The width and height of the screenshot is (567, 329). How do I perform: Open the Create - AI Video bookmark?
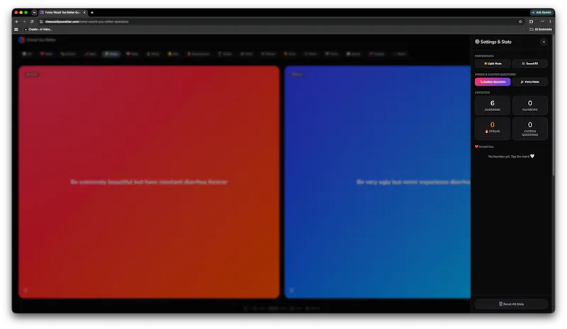38,30
